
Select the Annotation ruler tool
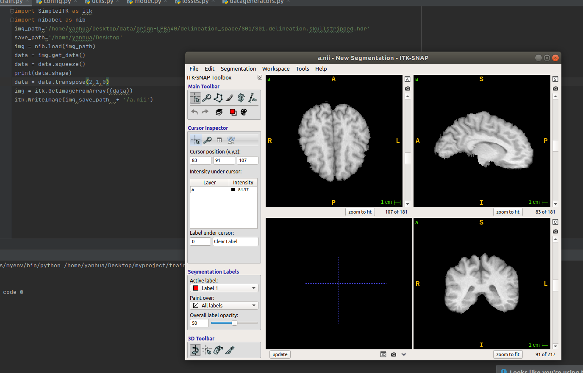[253, 98]
